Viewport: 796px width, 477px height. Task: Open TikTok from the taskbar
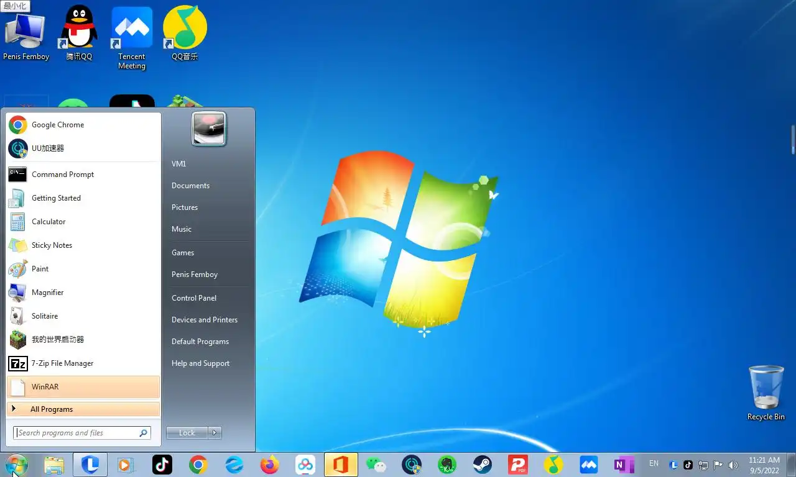click(162, 465)
